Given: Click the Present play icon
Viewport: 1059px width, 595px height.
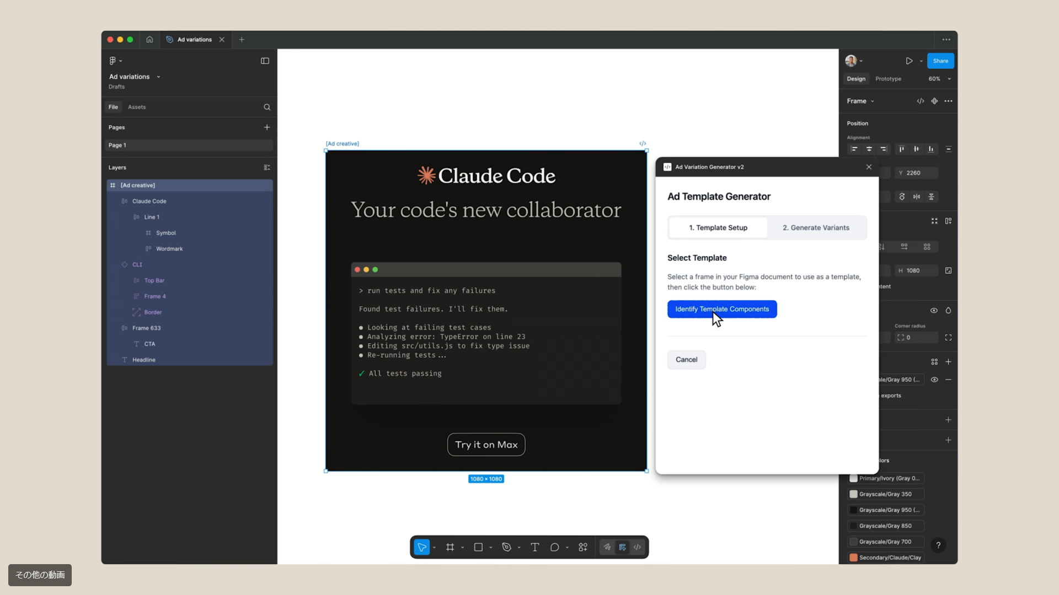Looking at the screenshot, I should coord(909,61).
